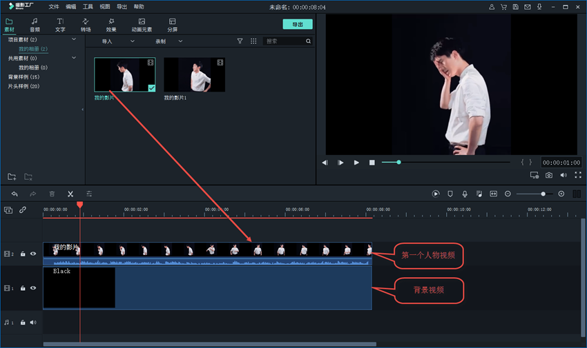Select 背景样例 (15) in the library list
The height and width of the screenshot is (348, 587).
[x=23, y=77]
